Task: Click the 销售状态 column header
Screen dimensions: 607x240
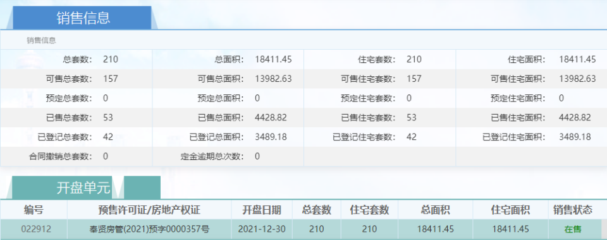Action: 573,210
